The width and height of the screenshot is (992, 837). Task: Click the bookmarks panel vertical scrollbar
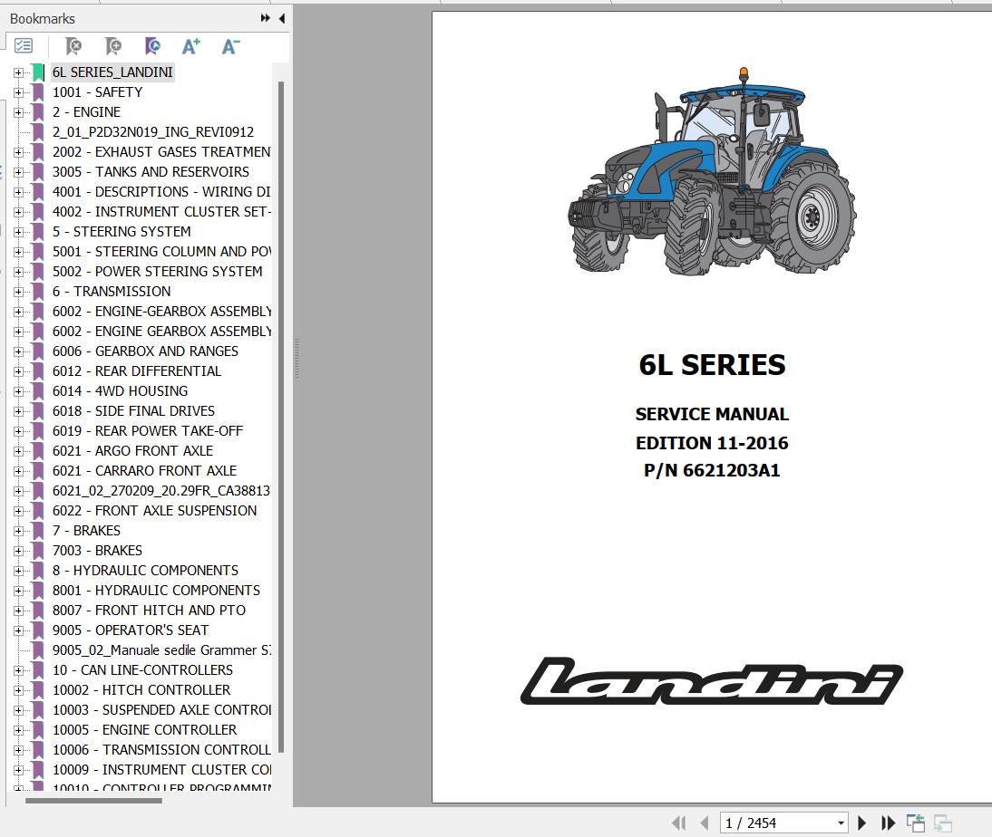tap(281, 418)
